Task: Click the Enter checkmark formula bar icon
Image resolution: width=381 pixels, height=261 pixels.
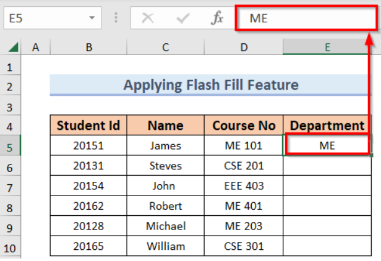Action: [x=182, y=19]
